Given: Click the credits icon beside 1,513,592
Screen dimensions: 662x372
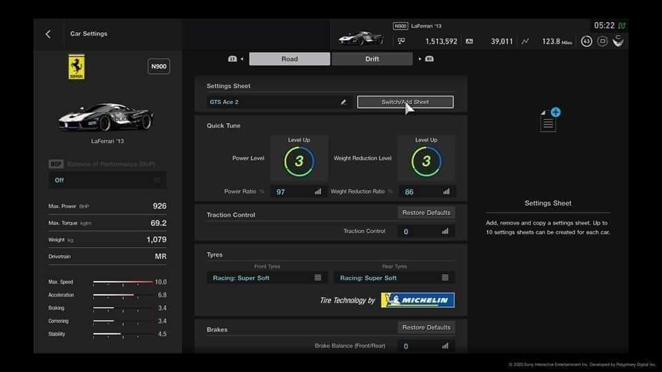Looking at the screenshot, I should [401, 41].
